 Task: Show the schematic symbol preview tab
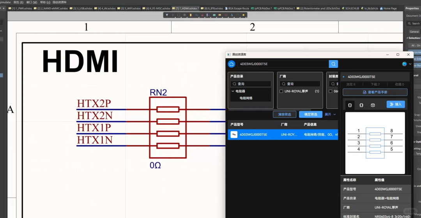(350, 105)
